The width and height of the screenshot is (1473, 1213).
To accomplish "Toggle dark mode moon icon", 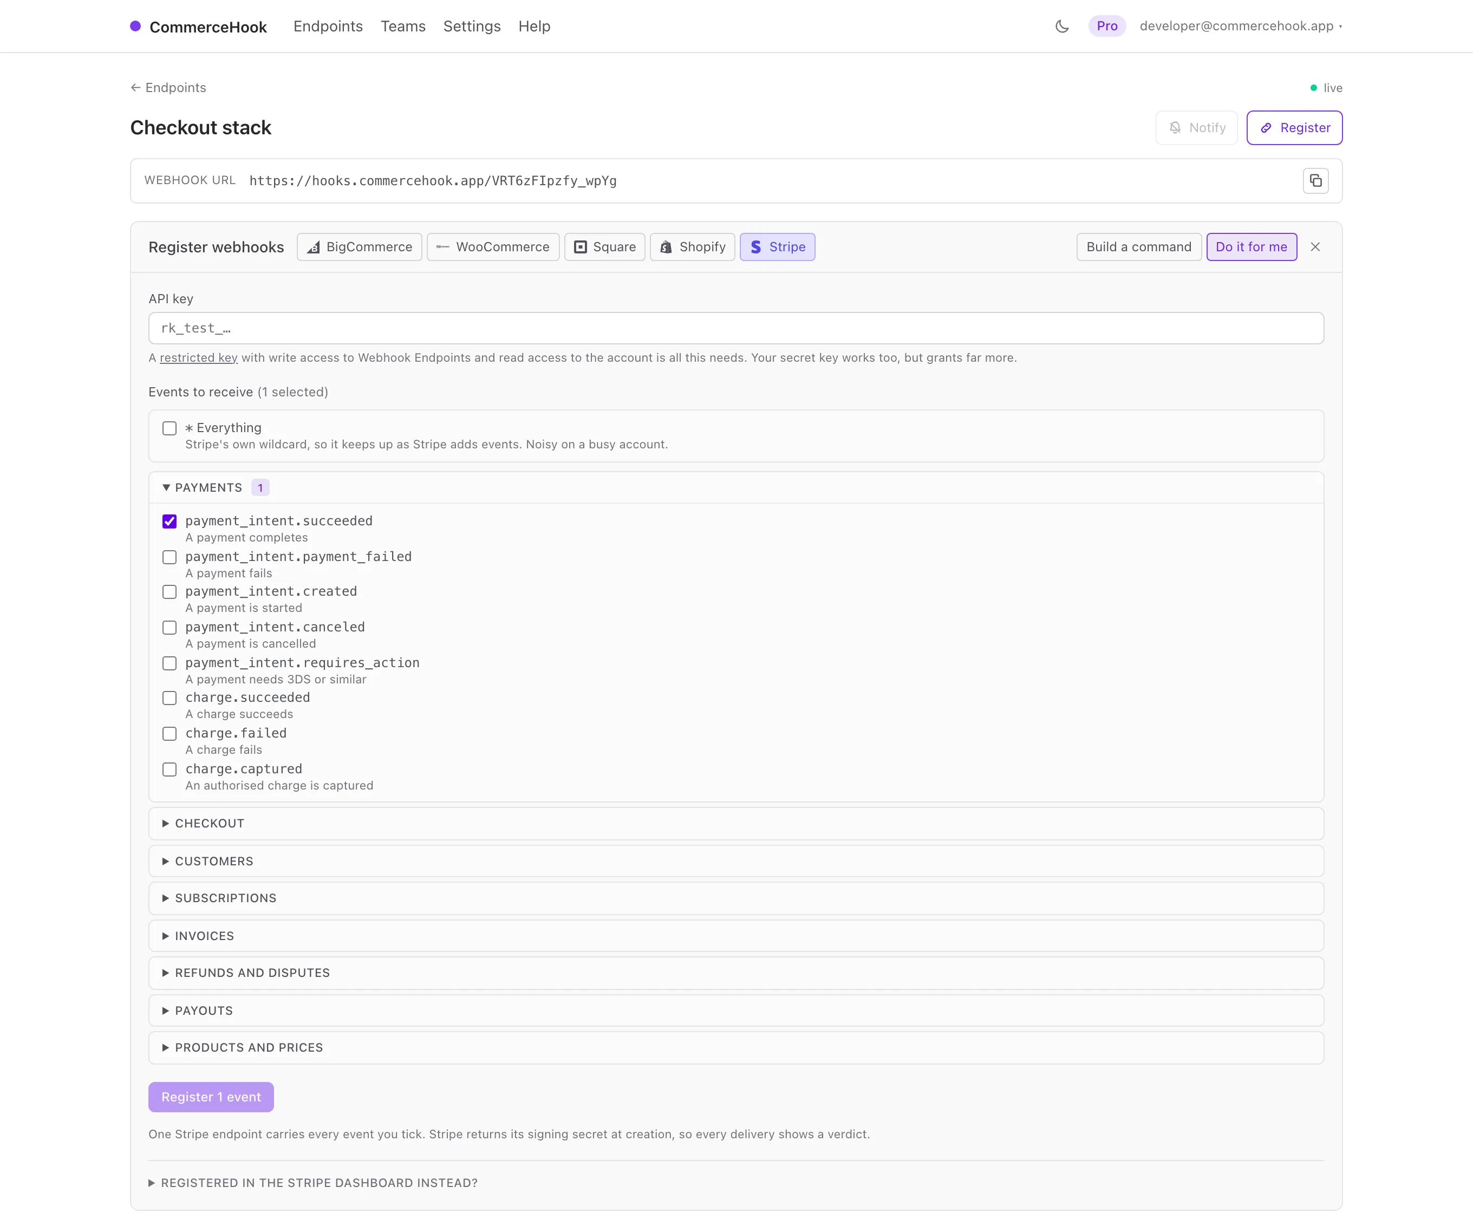I will point(1061,27).
